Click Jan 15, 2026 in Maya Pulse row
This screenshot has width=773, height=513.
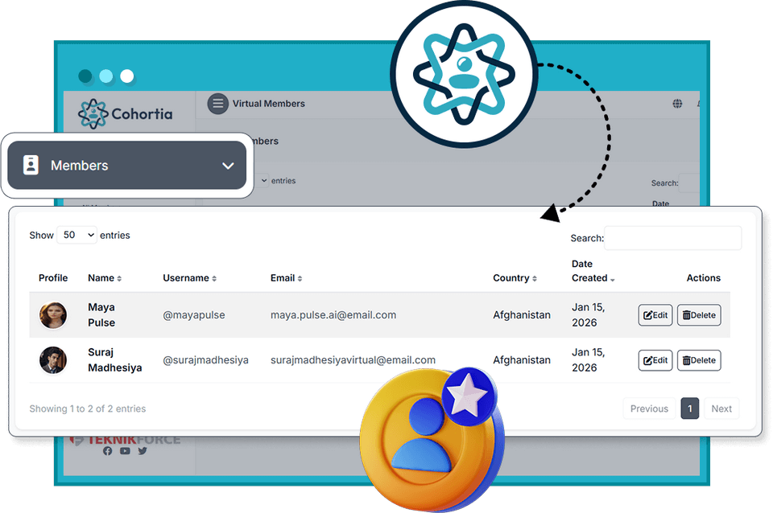[588, 314]
